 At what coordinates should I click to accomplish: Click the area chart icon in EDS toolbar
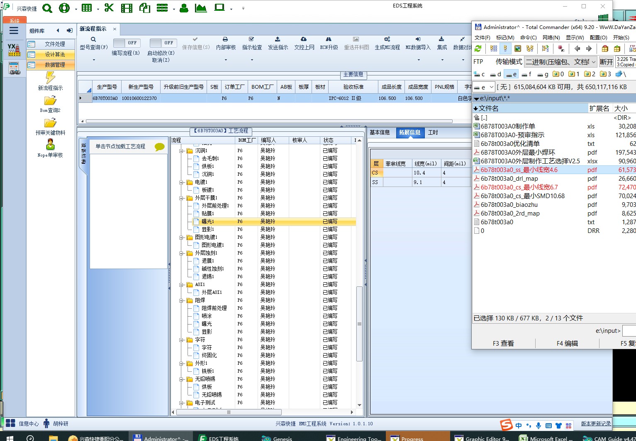pyautogui.click(x=201, y=8)
